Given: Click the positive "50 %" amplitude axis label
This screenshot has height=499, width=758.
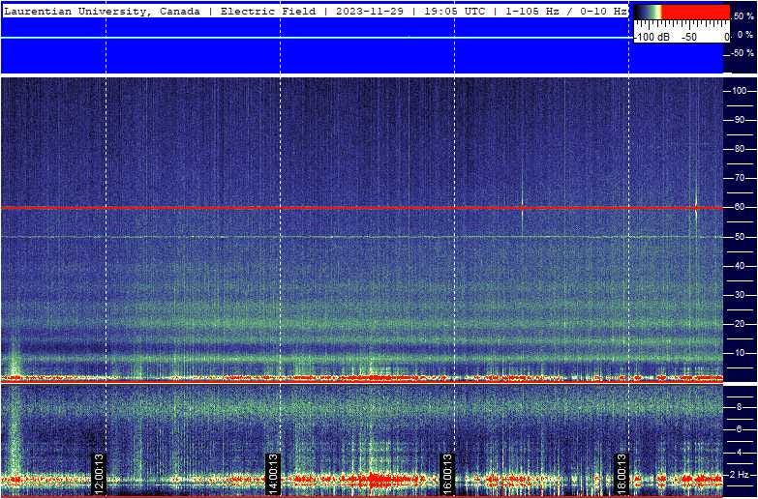Looking at the screenshot, I should click(x=744, y=16).
